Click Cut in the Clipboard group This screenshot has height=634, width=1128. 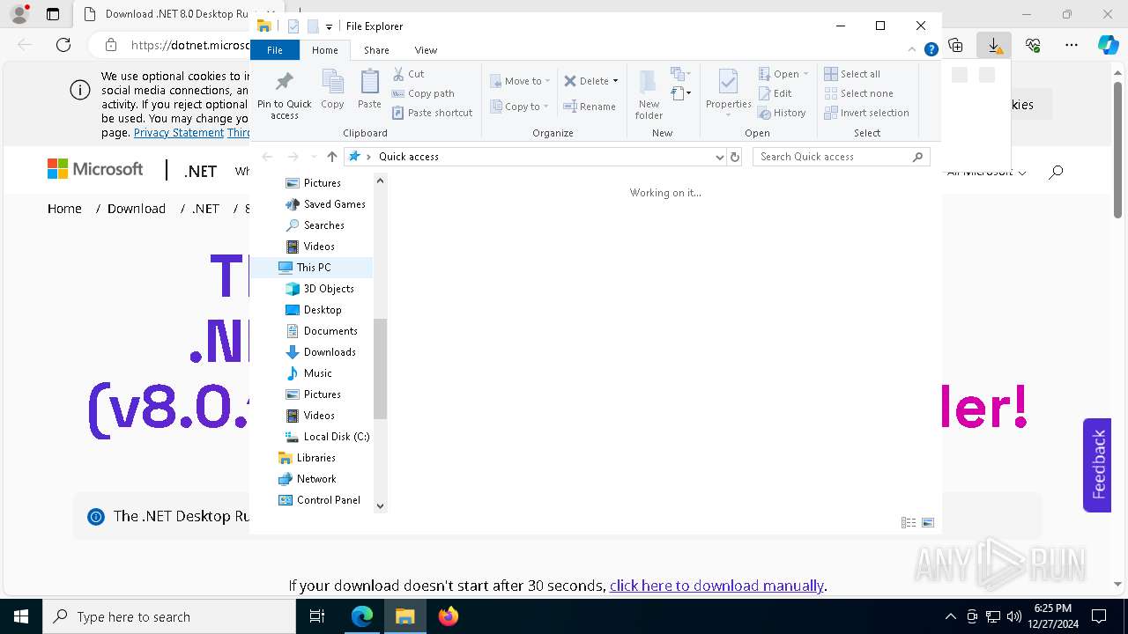click(408, 74)
